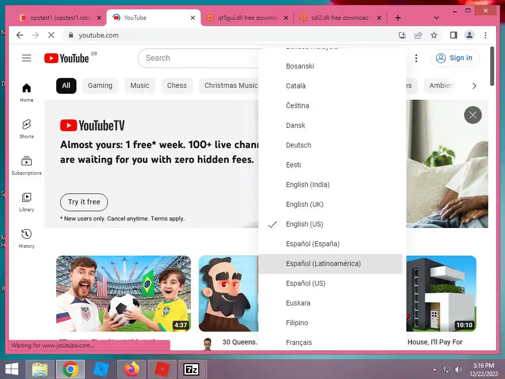Screen dimensions: 505x379
Task: Select the Music filter chip
Action: click(x=140, y=86)
